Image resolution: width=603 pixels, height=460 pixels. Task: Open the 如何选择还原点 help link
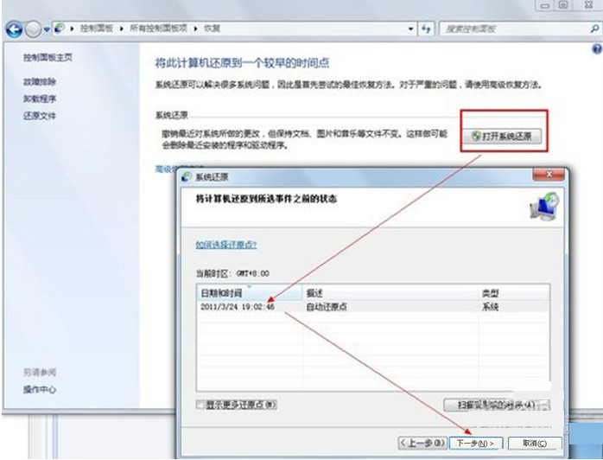click(225, 246)
